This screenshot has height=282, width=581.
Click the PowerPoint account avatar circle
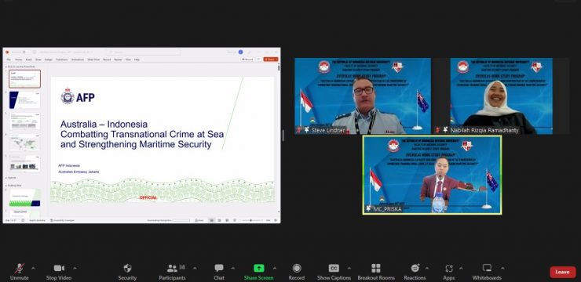click(x=240, y=52)
